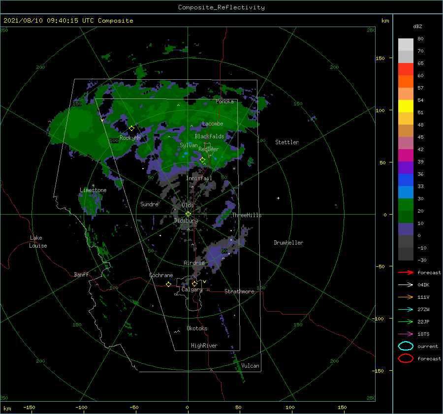Click the Olds label
Viewport: 443px width, 414px height.
click(188, 205)
